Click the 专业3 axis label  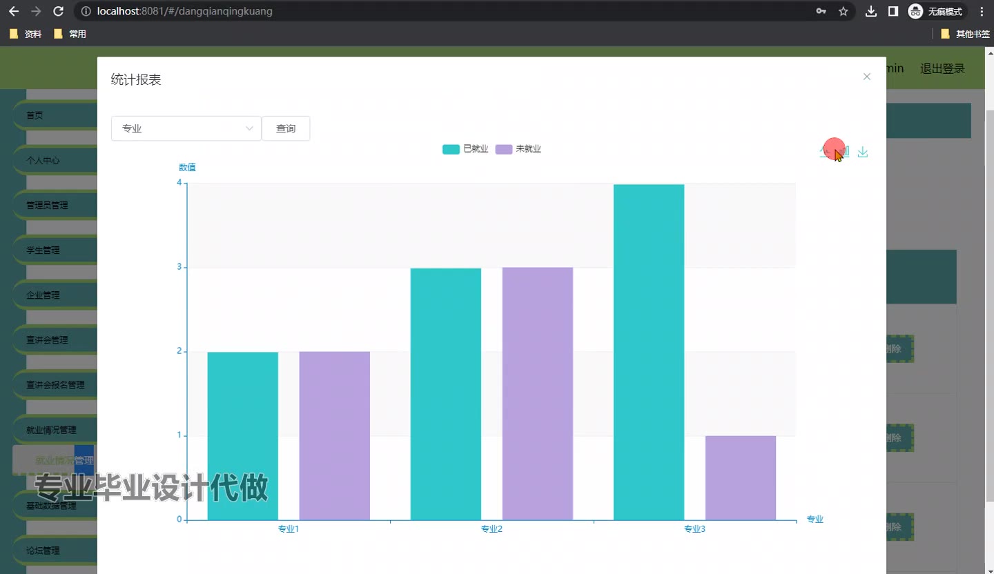pyautogui.click(x=694, y=529)
